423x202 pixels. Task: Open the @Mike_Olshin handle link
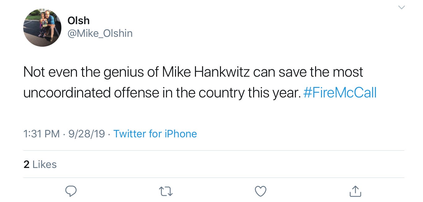[x=100, y=33]
